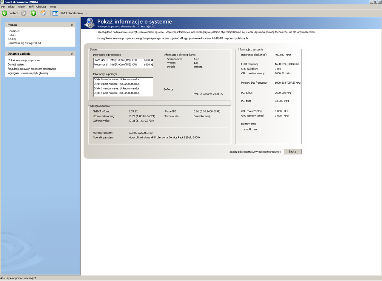Collapse the Pomoc panel
This screenshot has height=281, width=382.
coord(72,25)
